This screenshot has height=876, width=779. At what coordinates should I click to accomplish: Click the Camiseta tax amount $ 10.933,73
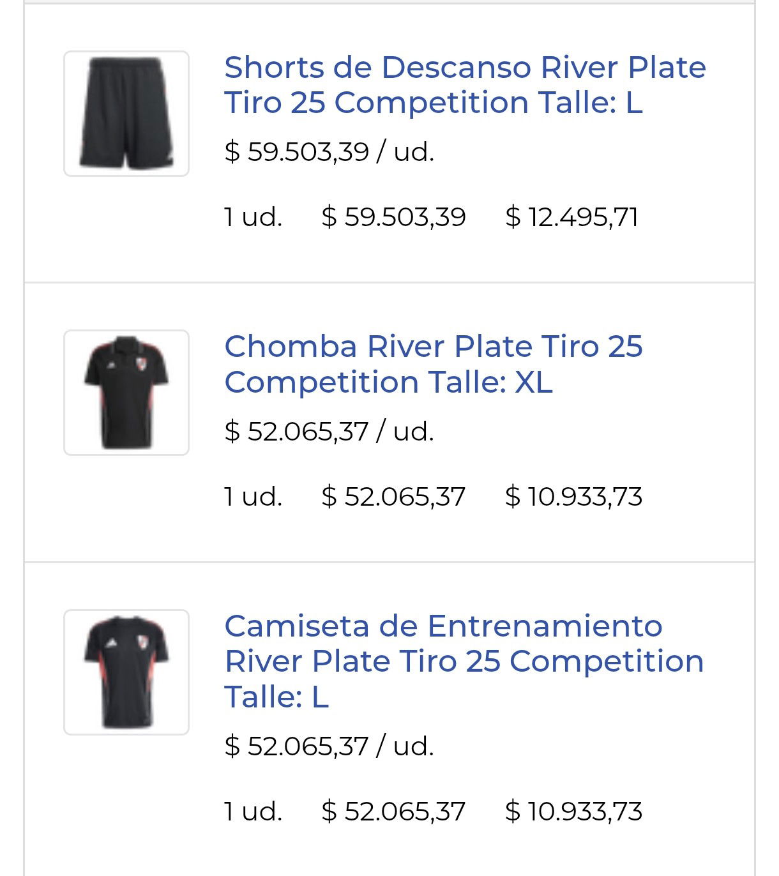pos(573,812)
